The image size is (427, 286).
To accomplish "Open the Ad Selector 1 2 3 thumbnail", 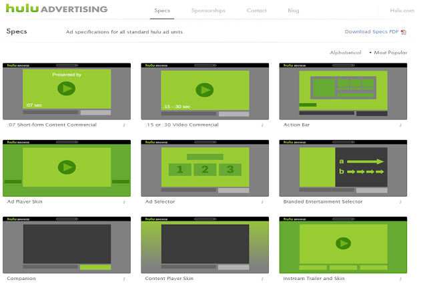I will [x=205, y=168].
